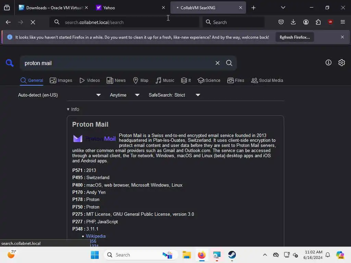This screenshot has height=263, width=351.
Task: Switch to the Files category
Action: pyautogui.click(x=235, y=80)
